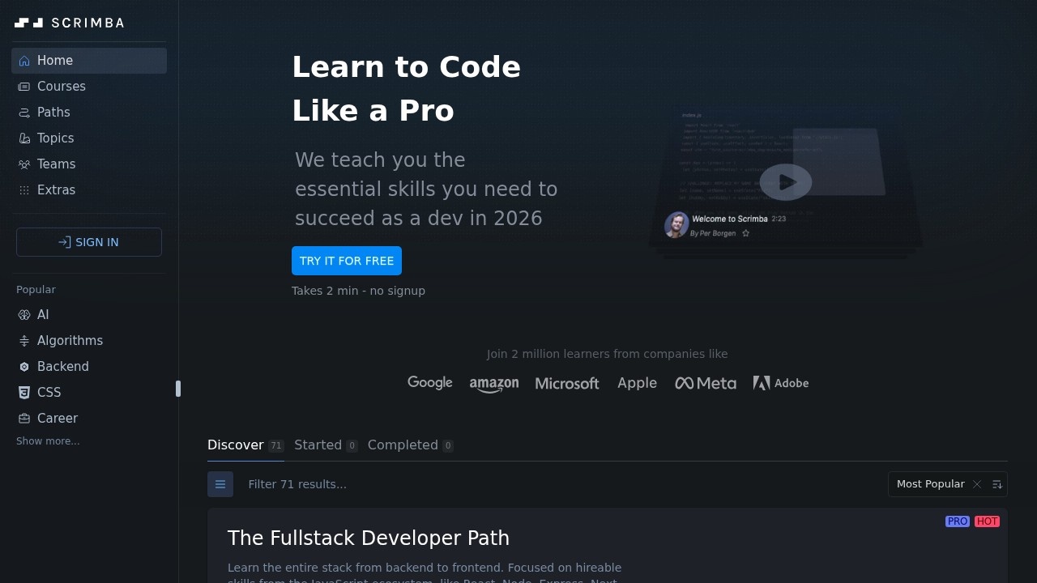Select the Career popular topic

coord(89,419)
